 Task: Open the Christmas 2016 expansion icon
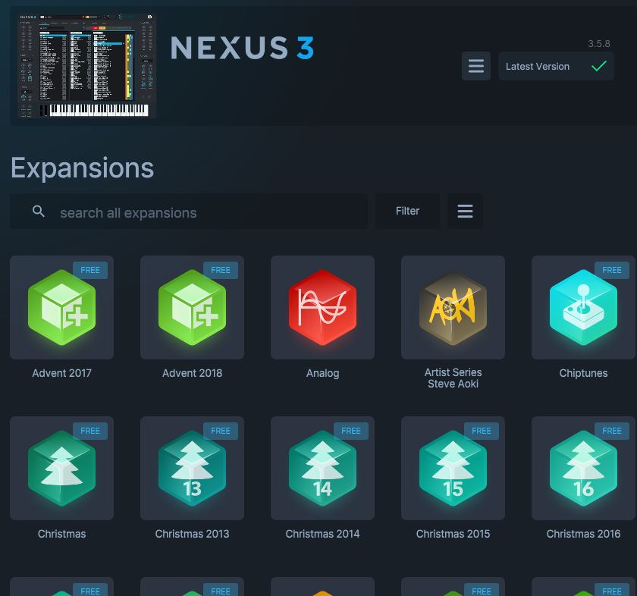coord(583,468)
